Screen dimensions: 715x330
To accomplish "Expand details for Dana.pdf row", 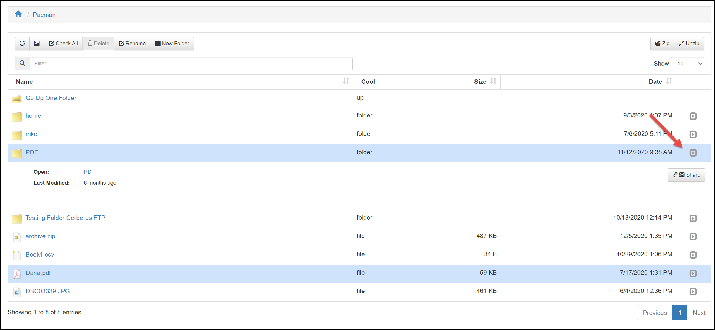I will 693,273.
